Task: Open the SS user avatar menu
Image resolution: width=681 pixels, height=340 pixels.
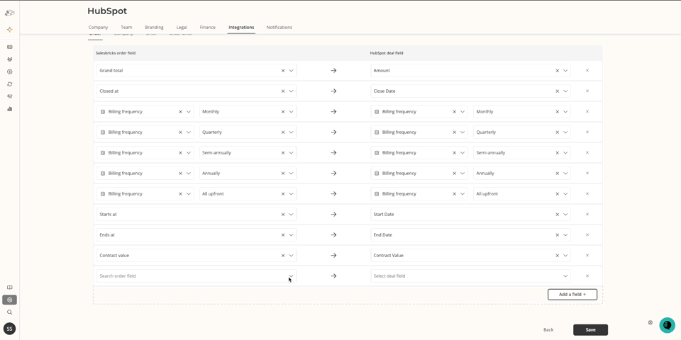Action: point(9,329)
